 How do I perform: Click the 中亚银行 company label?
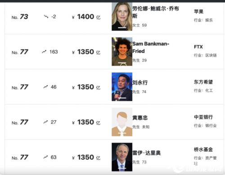203,117
